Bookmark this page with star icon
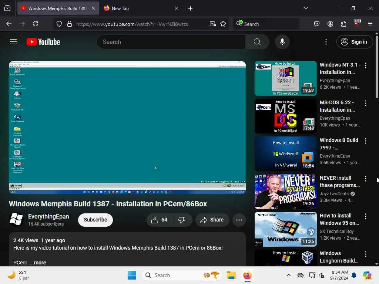Image resolution: width=379 pixels, height=284 pixels. 223,24
